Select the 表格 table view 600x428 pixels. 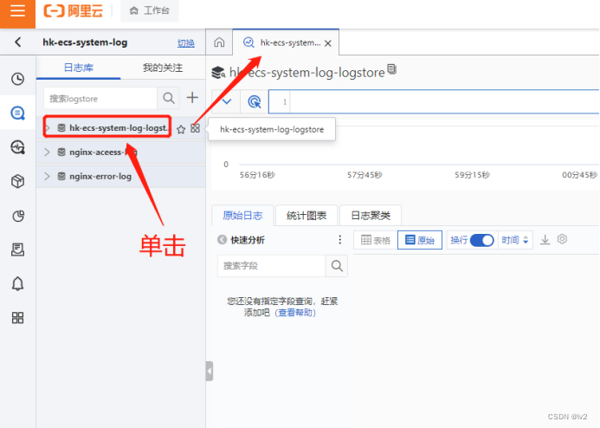[x=376, y=240]
